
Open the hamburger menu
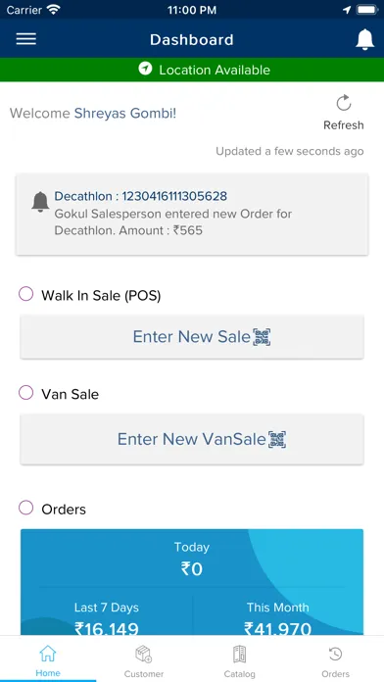26,39
